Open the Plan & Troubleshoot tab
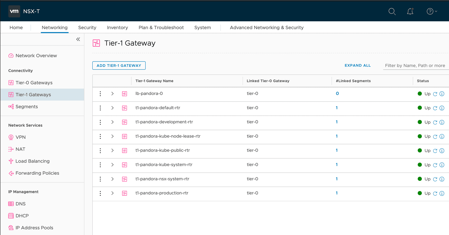This screenshot has height=235, width=449. pos(161,28)
